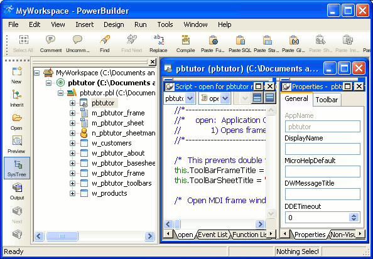Click System Tree horizontal scrollbar thumb

(62, 236)
